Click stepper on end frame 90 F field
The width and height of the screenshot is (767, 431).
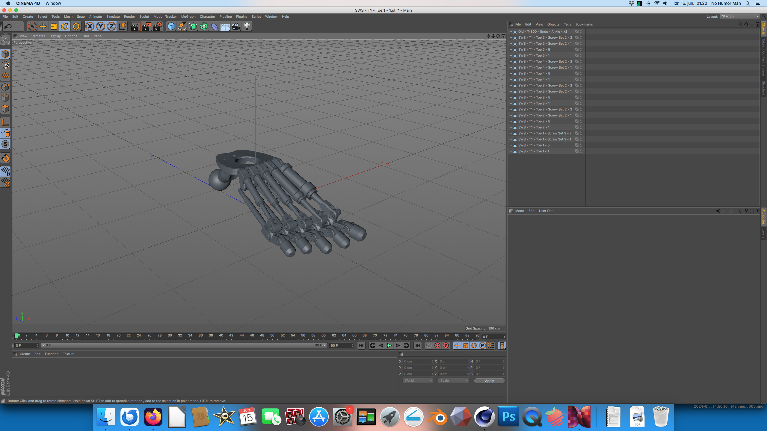(x=352, y=345)
